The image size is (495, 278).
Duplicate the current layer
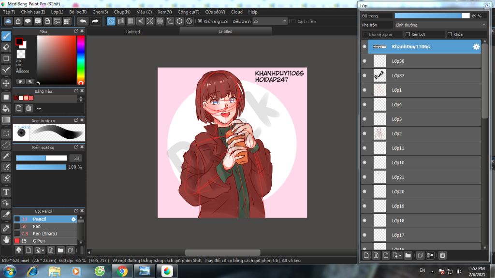[420, 255]
